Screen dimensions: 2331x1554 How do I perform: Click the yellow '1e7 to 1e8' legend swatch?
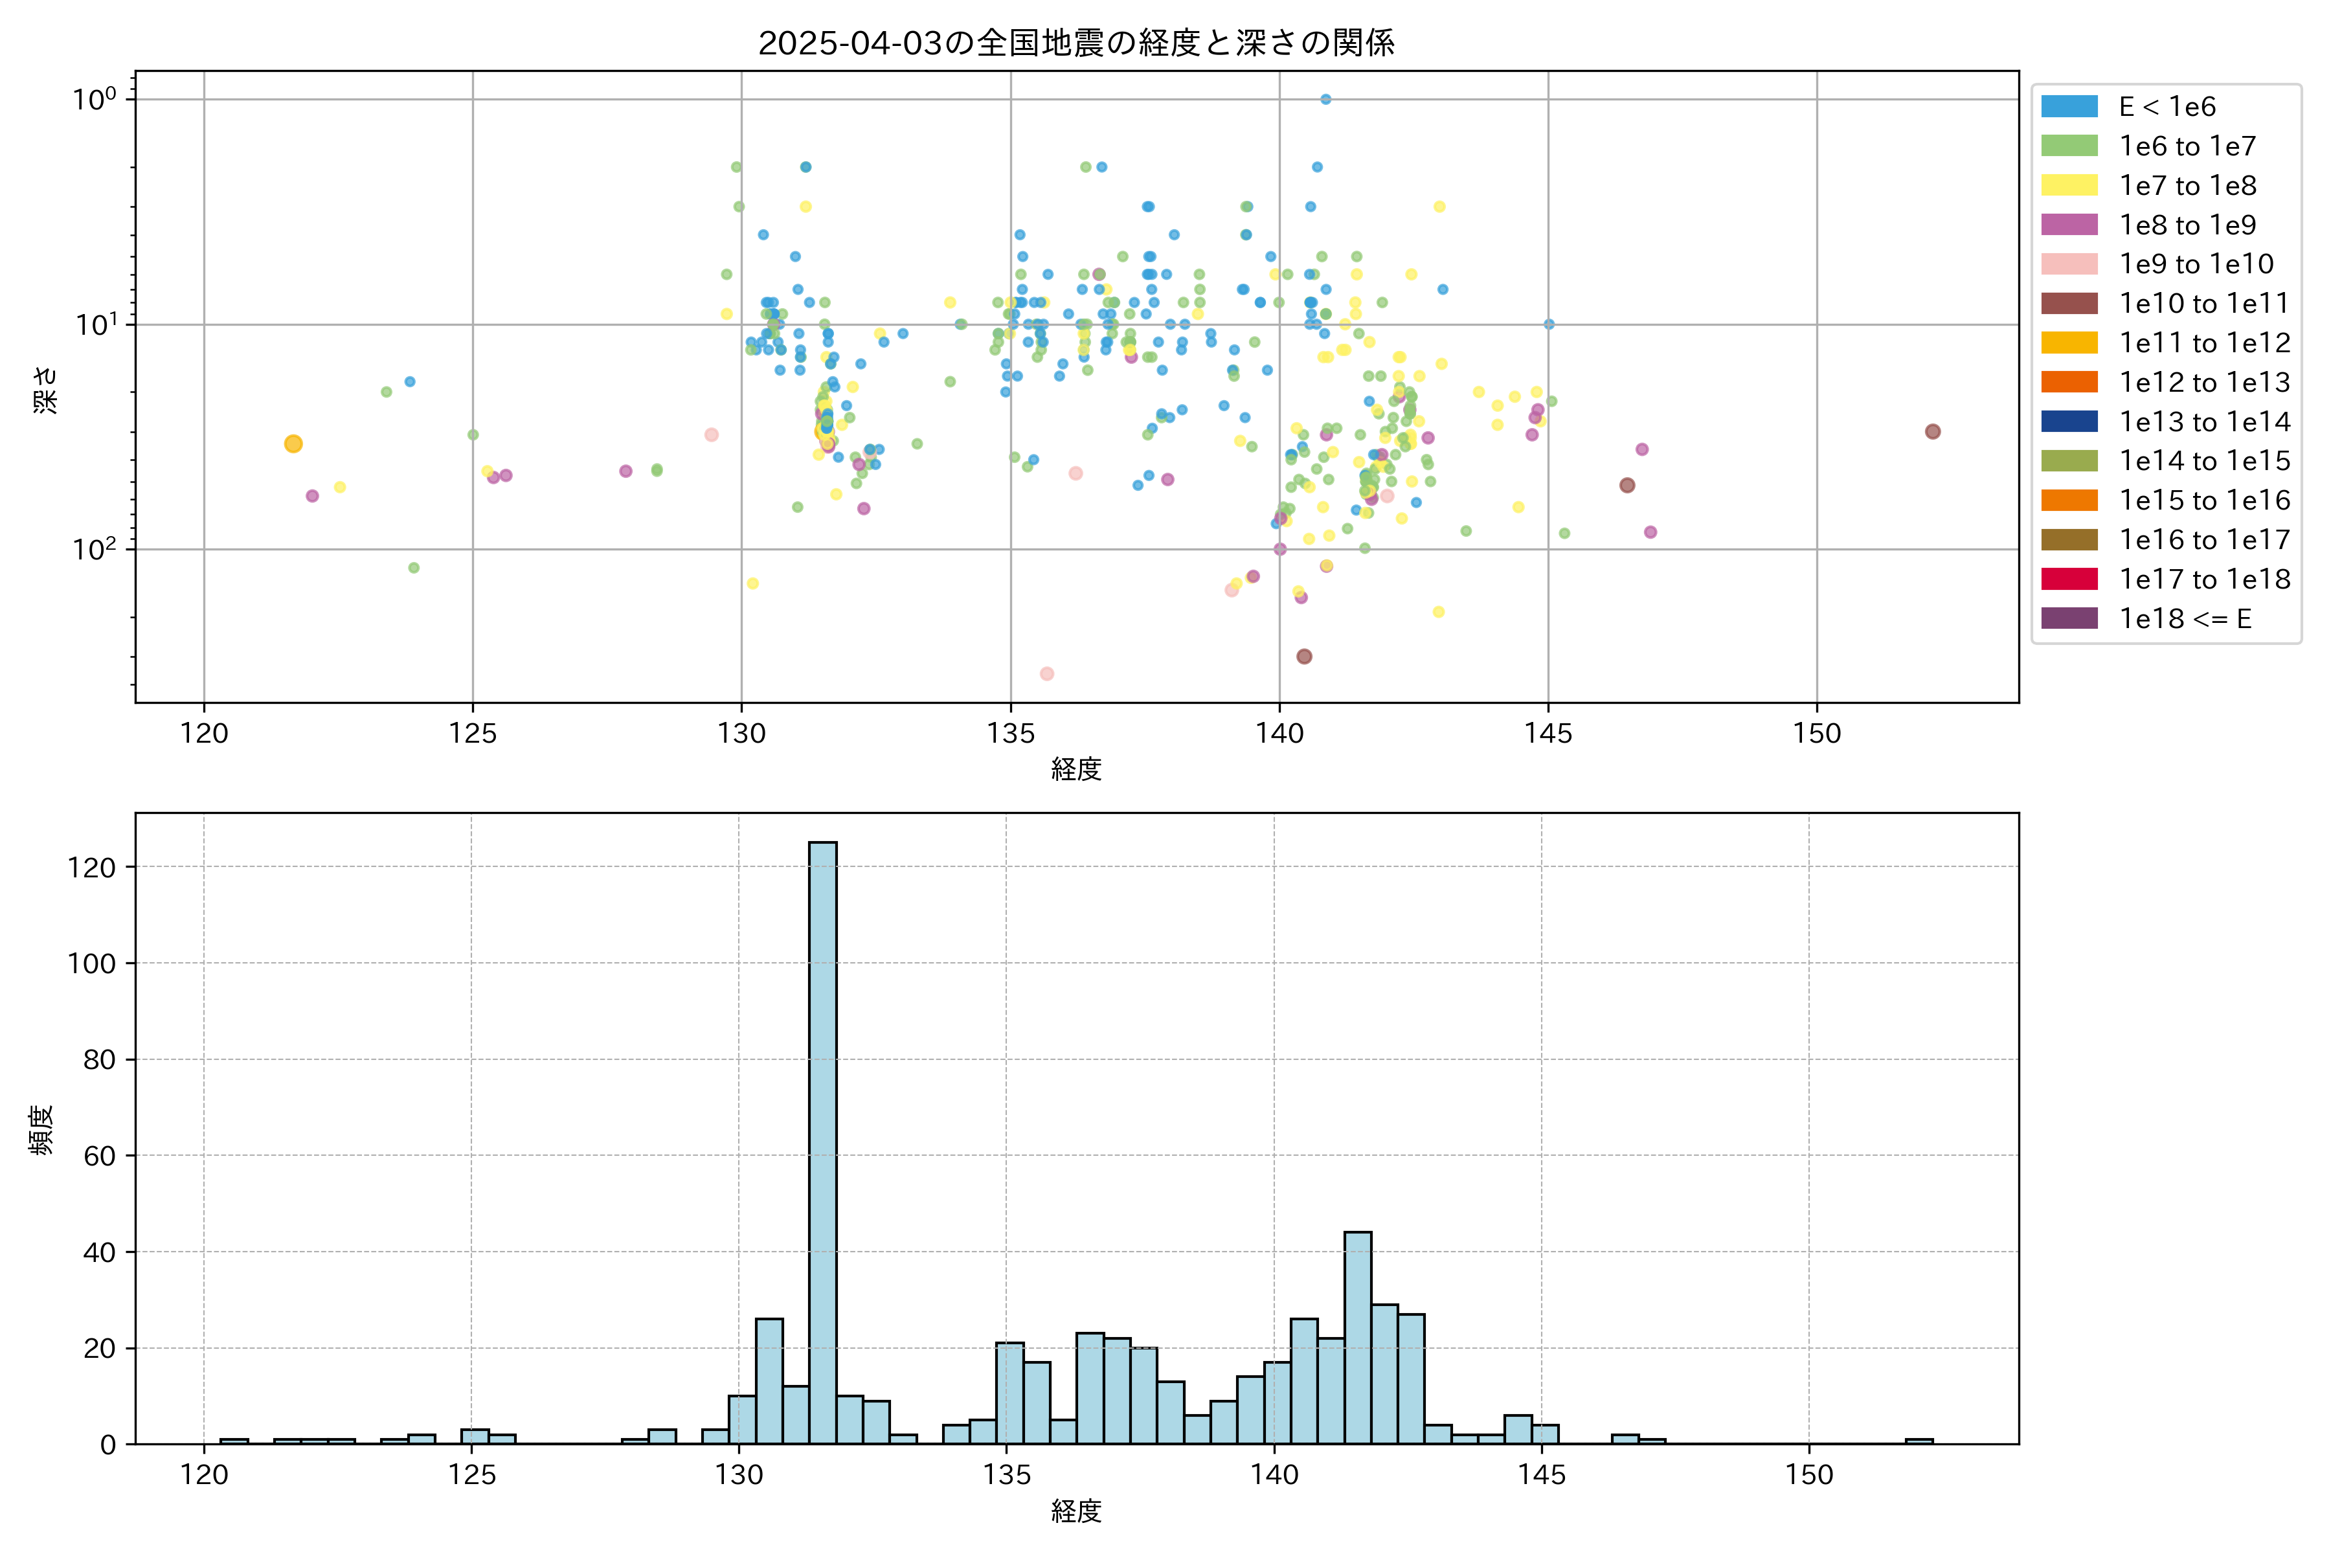(x=2069, y=185)
